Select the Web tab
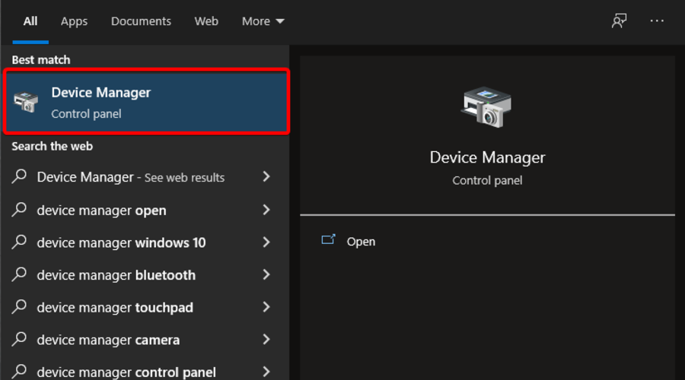The height and width of the screenshot is (380, 685). click(x=206, y=21)
